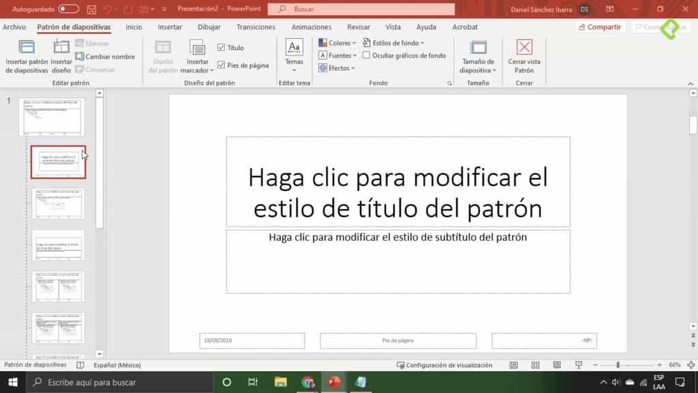698x393 pixels.
Task: Open the Dibujar tab
Action: point(209,27)
